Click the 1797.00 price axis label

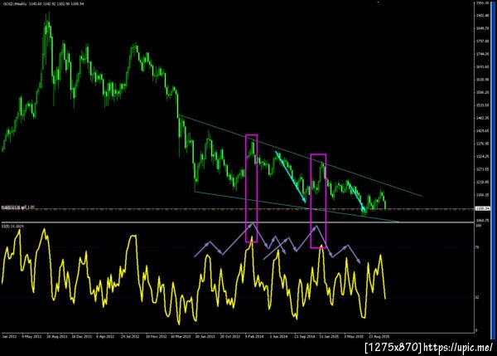482,41
